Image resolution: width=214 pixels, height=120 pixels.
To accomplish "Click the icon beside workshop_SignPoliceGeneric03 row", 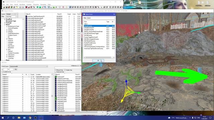I will tap(26, 16).
